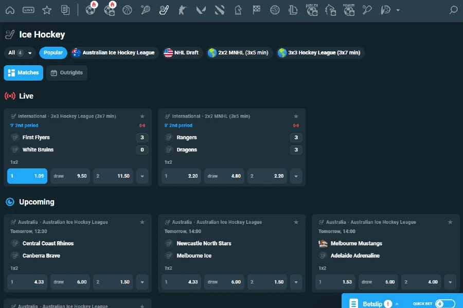Image resolution: width=463 pixels, height=308 pixels.
Task: Open the home icon in top bar
Action: point(10,10)
